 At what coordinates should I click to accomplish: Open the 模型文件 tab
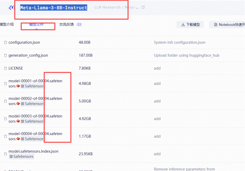[36, 24]
